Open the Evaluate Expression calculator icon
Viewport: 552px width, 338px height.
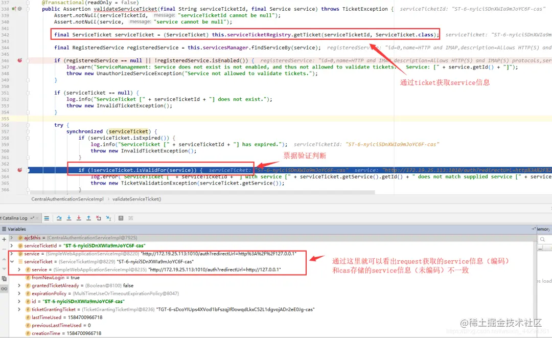tap(121, 218)
